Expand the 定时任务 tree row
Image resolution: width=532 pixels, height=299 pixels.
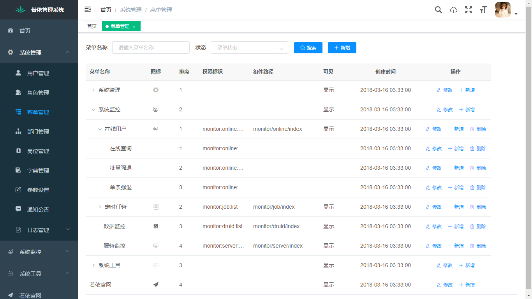point(100,207)
